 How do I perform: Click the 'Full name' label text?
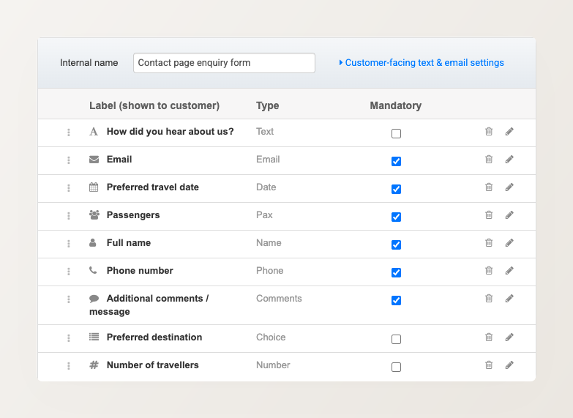129,243
